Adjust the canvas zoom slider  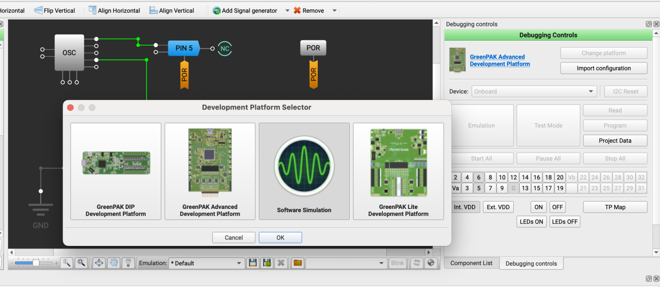click(36, 263)
